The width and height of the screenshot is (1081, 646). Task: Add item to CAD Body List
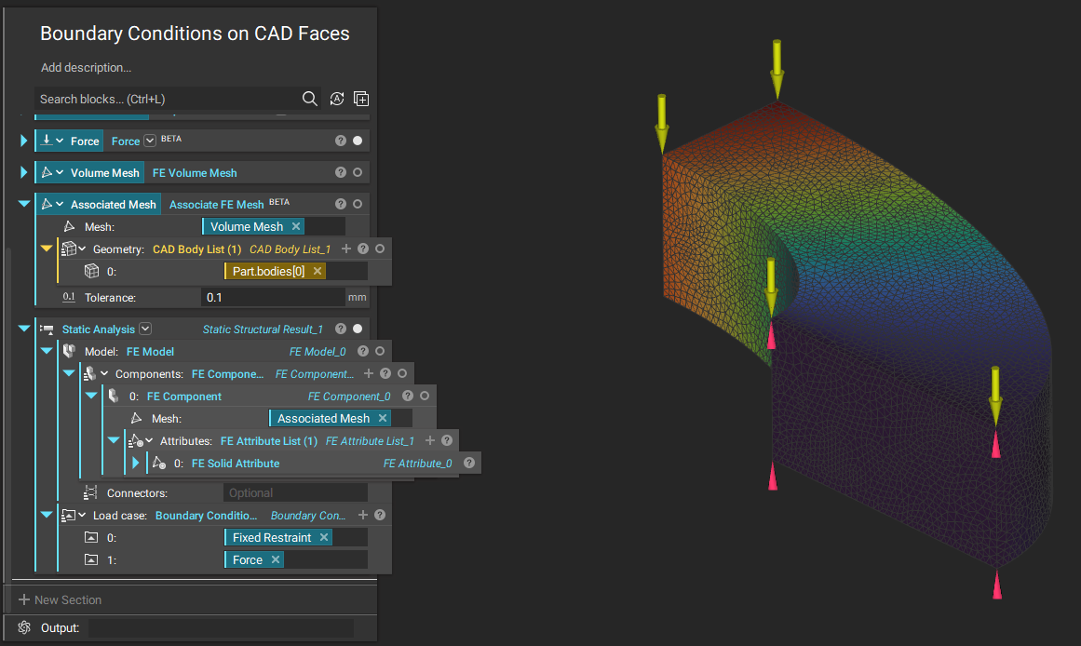(346, 249)
